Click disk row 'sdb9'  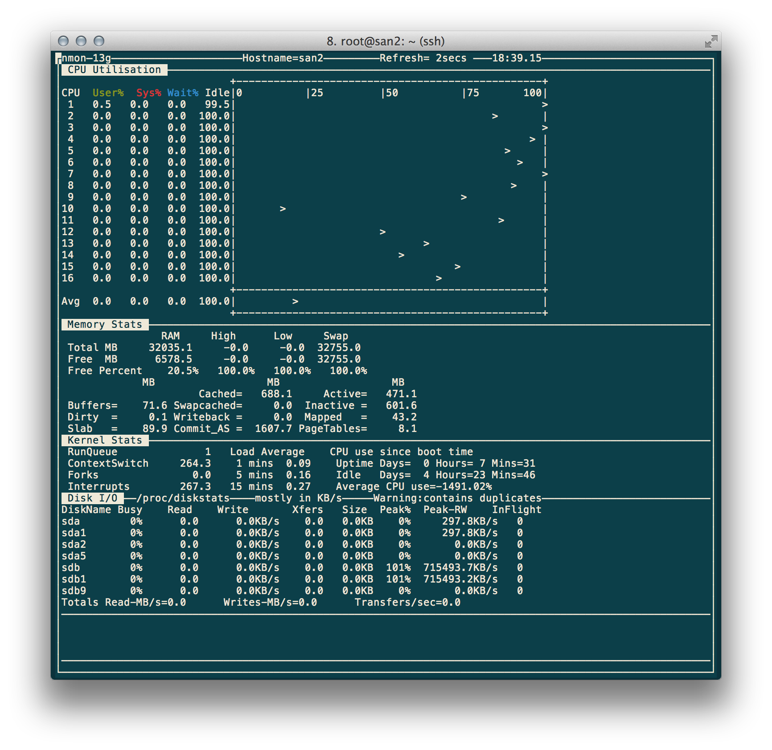(x=292, y=591)
